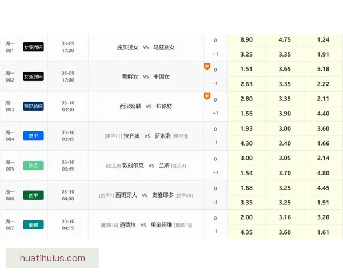343x274 pixels.
Task: Click the orange 单 badge on match 002
Action: 207,66
